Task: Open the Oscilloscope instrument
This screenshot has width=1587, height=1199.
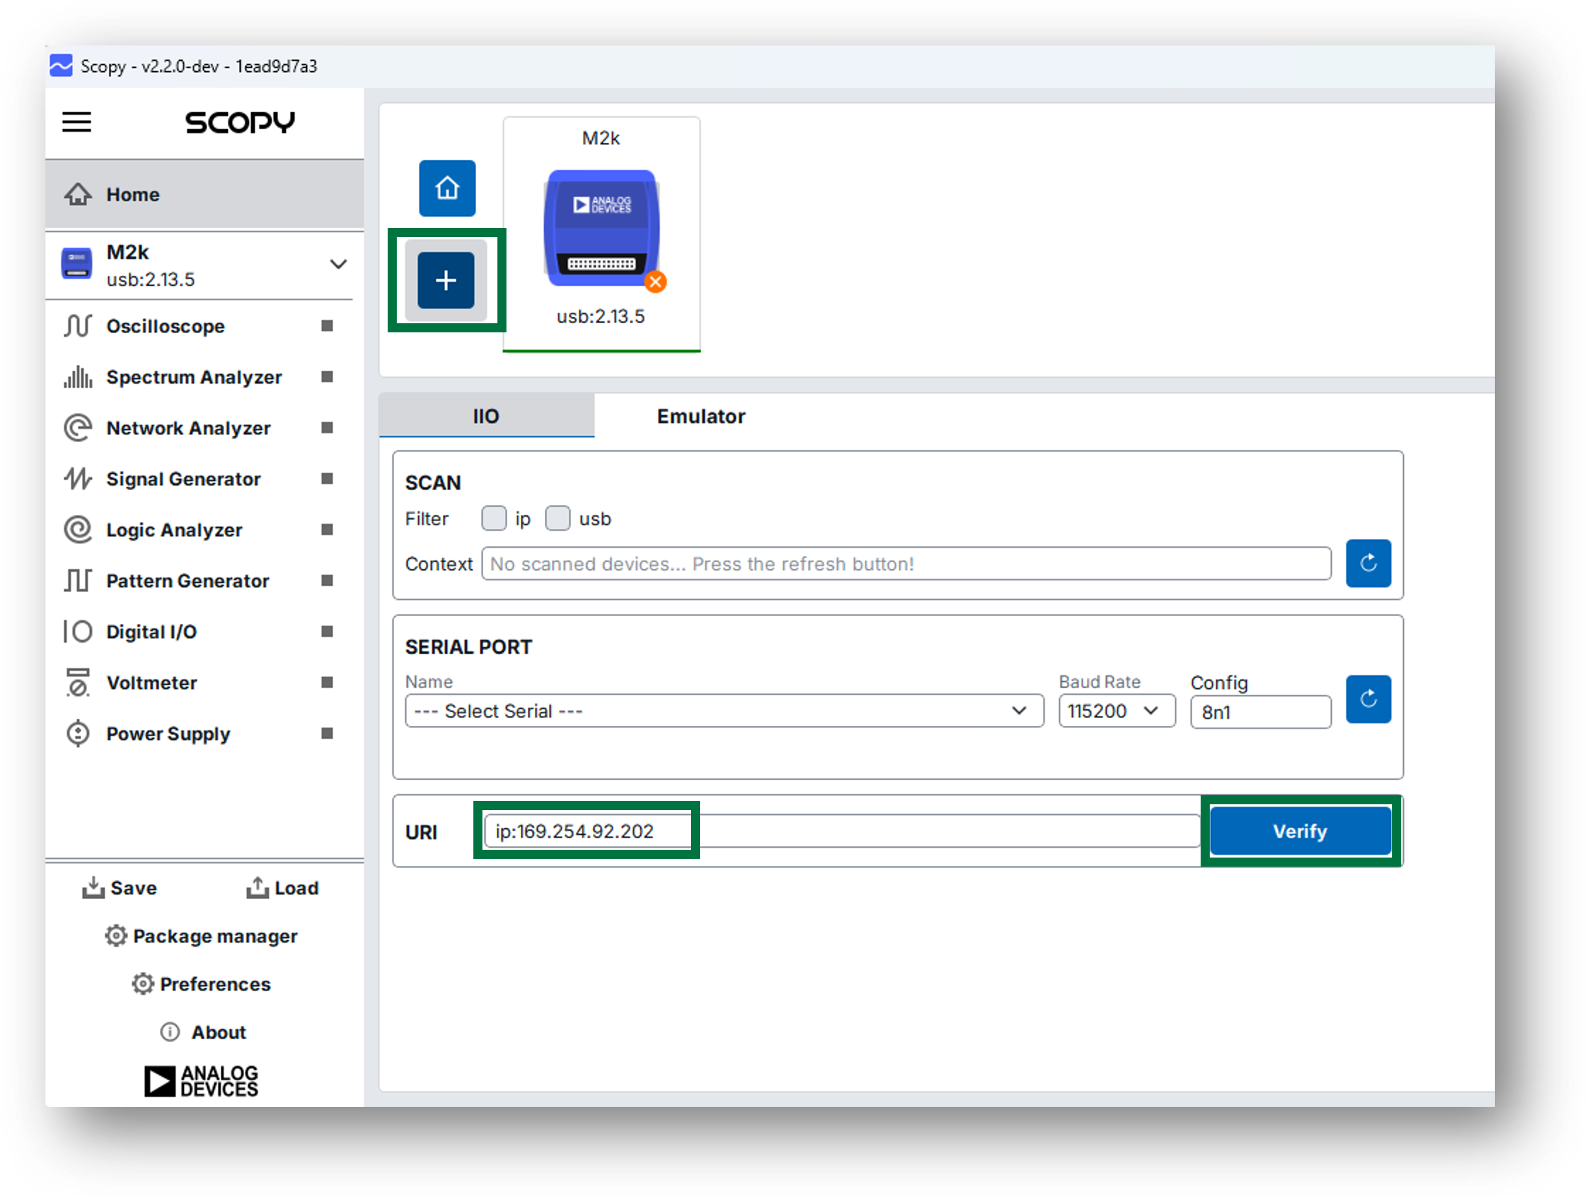Action: pyautogui.click(x=165, y=327)
